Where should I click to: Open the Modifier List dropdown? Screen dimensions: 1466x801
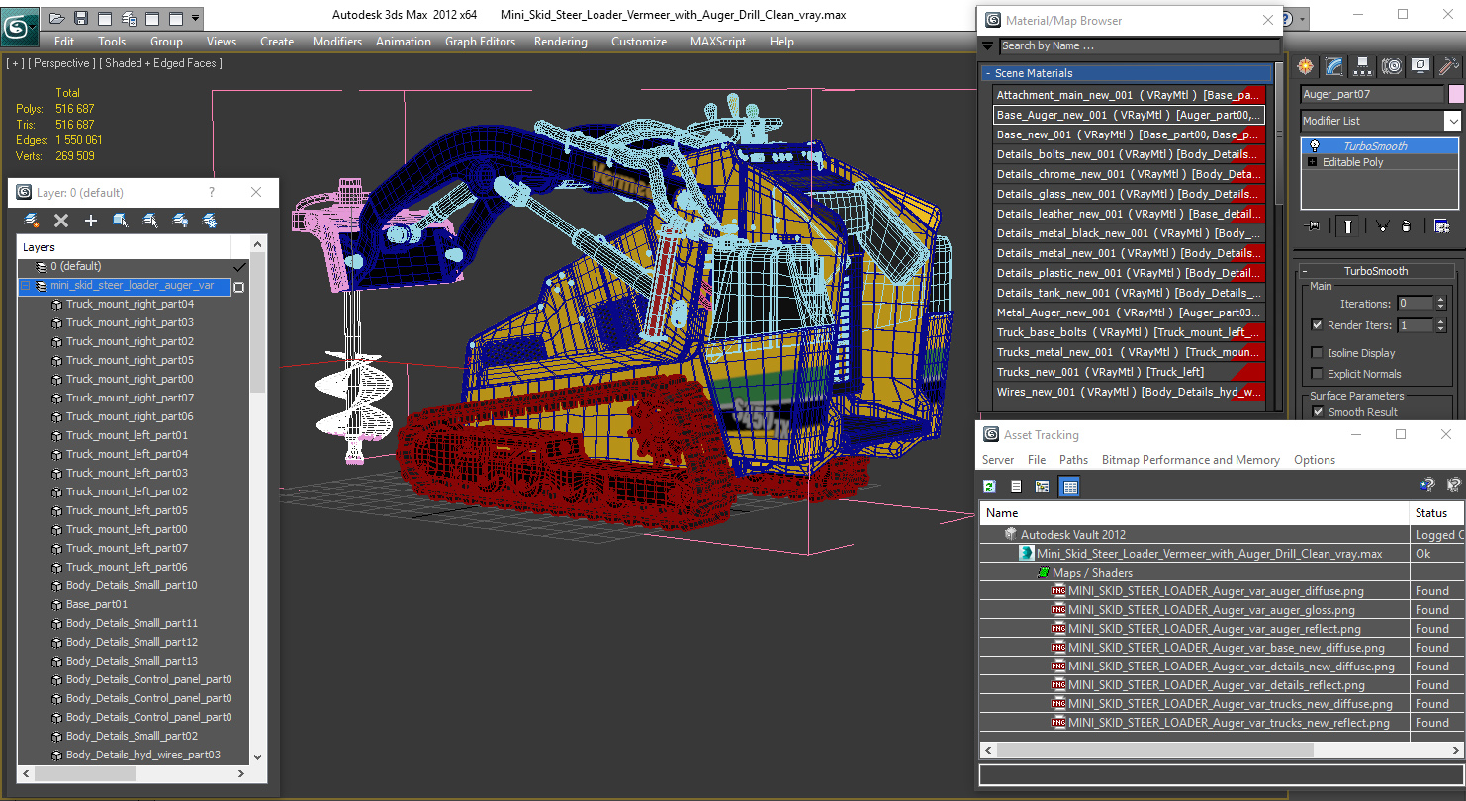click(1452, 121)
